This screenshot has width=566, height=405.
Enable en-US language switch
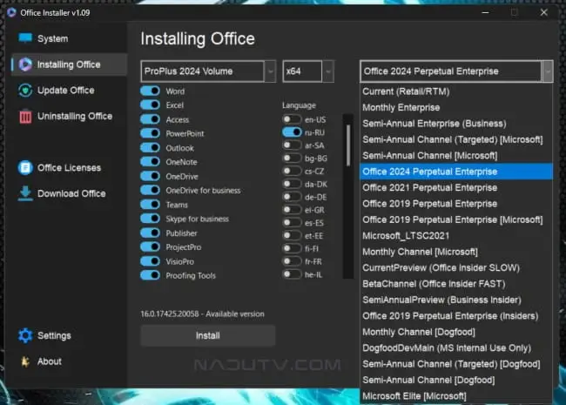click(x=292, y=119)
